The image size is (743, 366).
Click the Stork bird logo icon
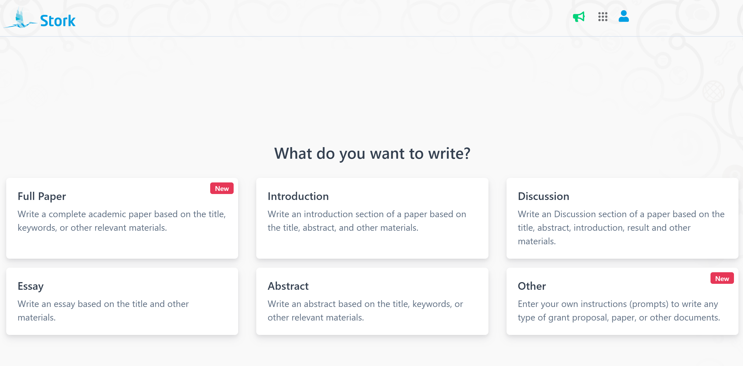pyautogui.click(x=19, y=19)
